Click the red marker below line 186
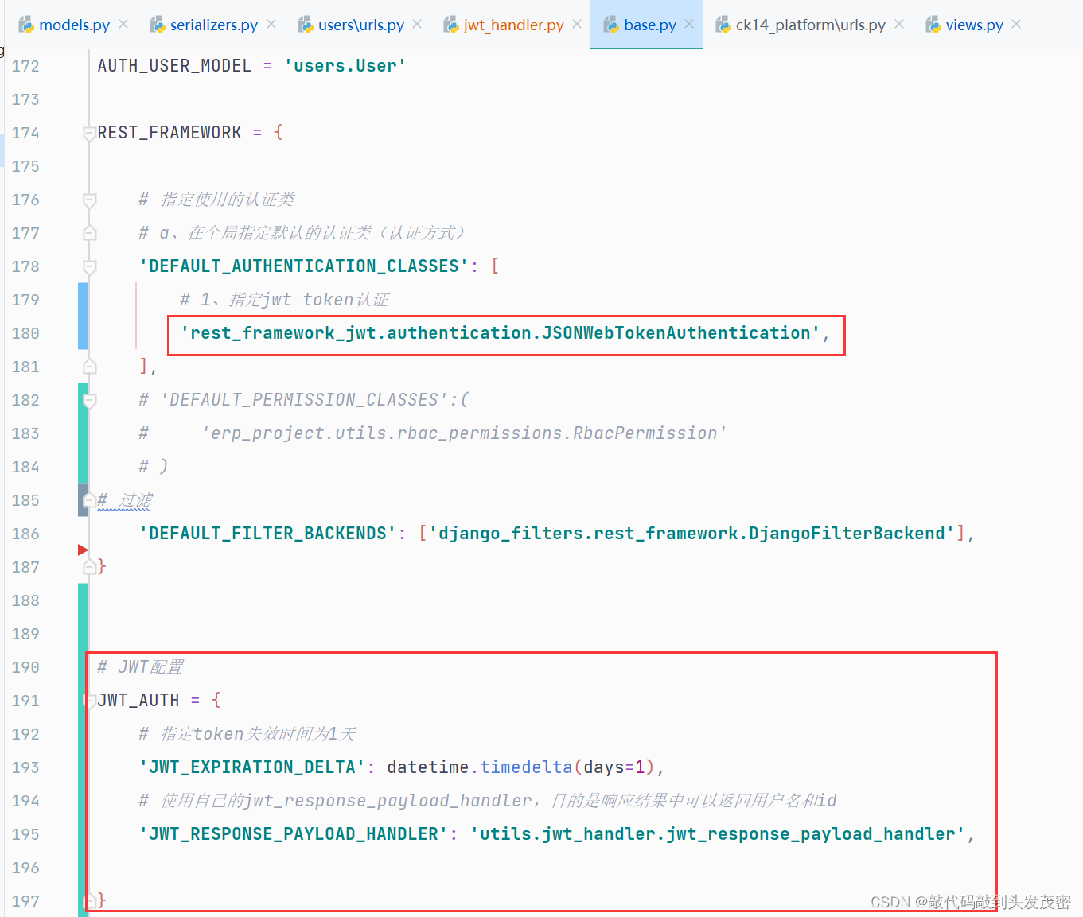The image size is (1083, 917). 83,550
